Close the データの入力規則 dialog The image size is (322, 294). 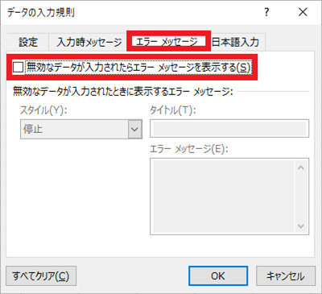click(303, 12)
